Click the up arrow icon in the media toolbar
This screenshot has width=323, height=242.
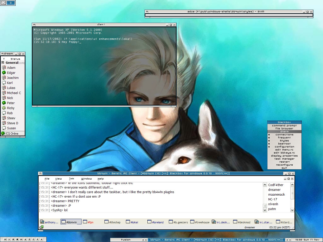37,239
